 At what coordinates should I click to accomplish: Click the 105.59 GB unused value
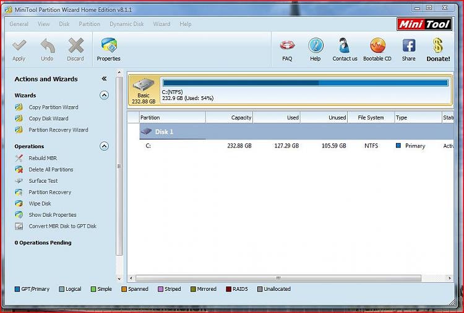(x=334, y=146)
